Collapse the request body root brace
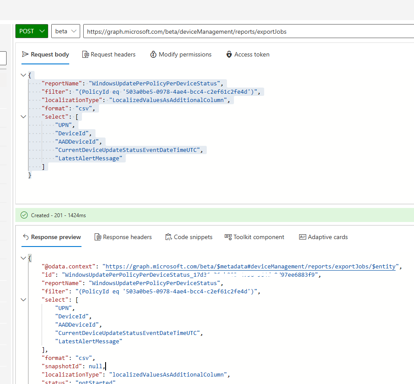Viewport: 414px width, 384px height. (23, 75)
